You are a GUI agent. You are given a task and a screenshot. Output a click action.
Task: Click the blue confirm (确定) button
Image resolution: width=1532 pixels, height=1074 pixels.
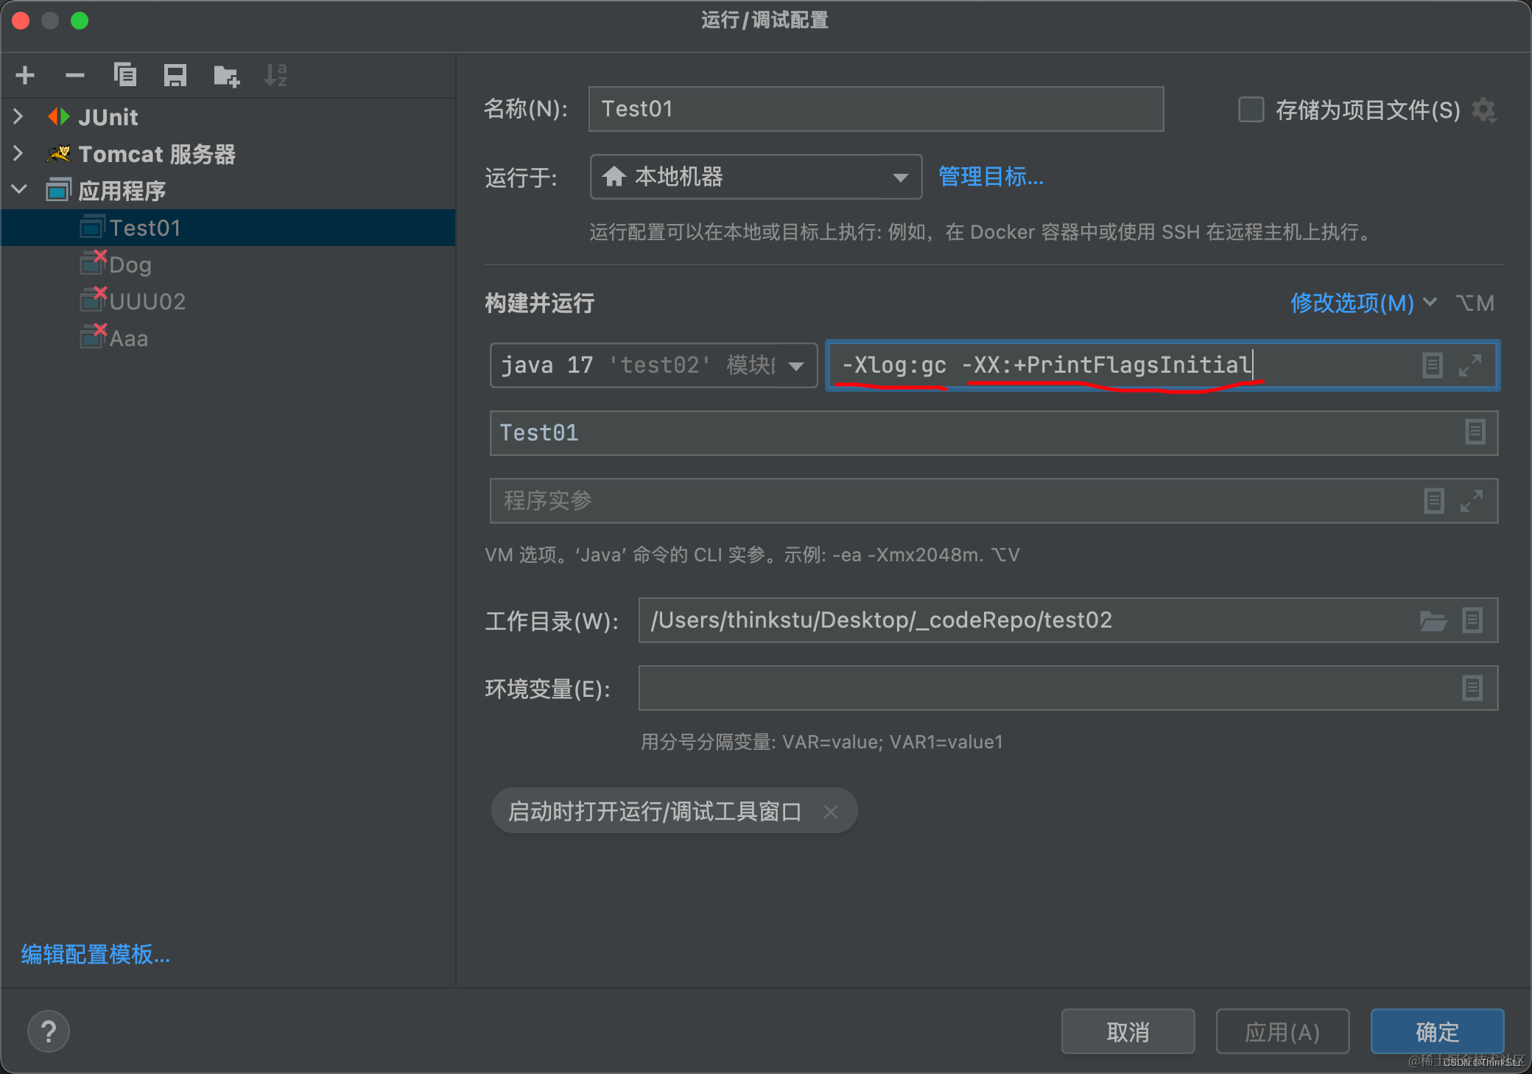(x=1436, y=1031)
